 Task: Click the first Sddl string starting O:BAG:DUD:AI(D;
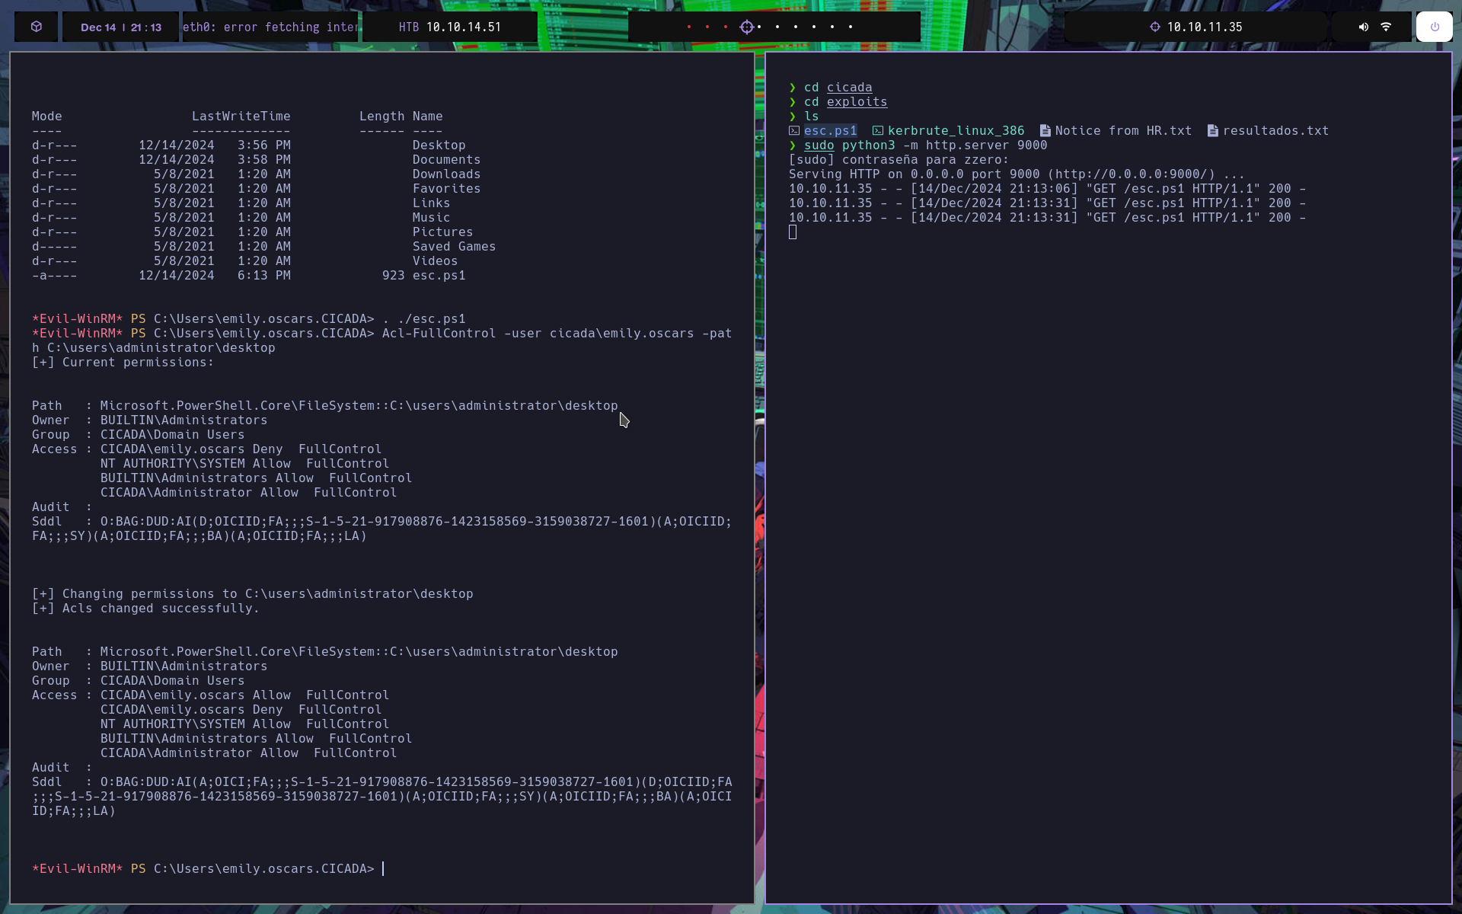tap(382, 529)
